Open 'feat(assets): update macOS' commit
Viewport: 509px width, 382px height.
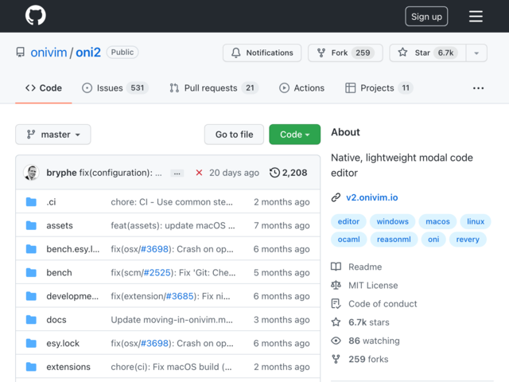(173, 225)
